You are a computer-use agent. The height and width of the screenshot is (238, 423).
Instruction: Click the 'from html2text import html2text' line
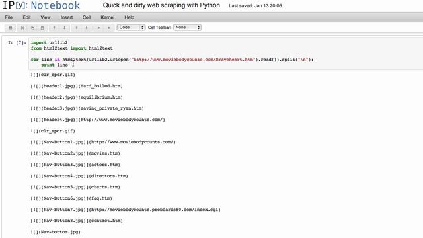(71, 48)
